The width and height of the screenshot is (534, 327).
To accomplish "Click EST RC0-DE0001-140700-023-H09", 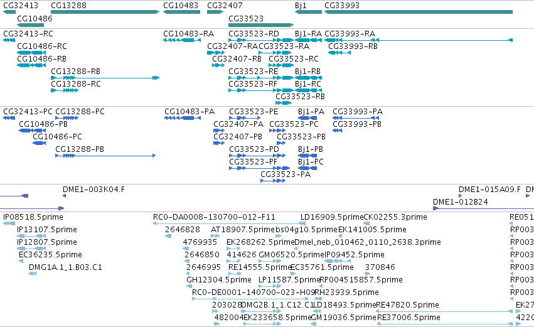I will tap(254, 293).
